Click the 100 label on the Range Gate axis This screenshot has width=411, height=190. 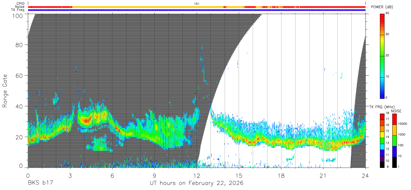click(x=18, y=15)
